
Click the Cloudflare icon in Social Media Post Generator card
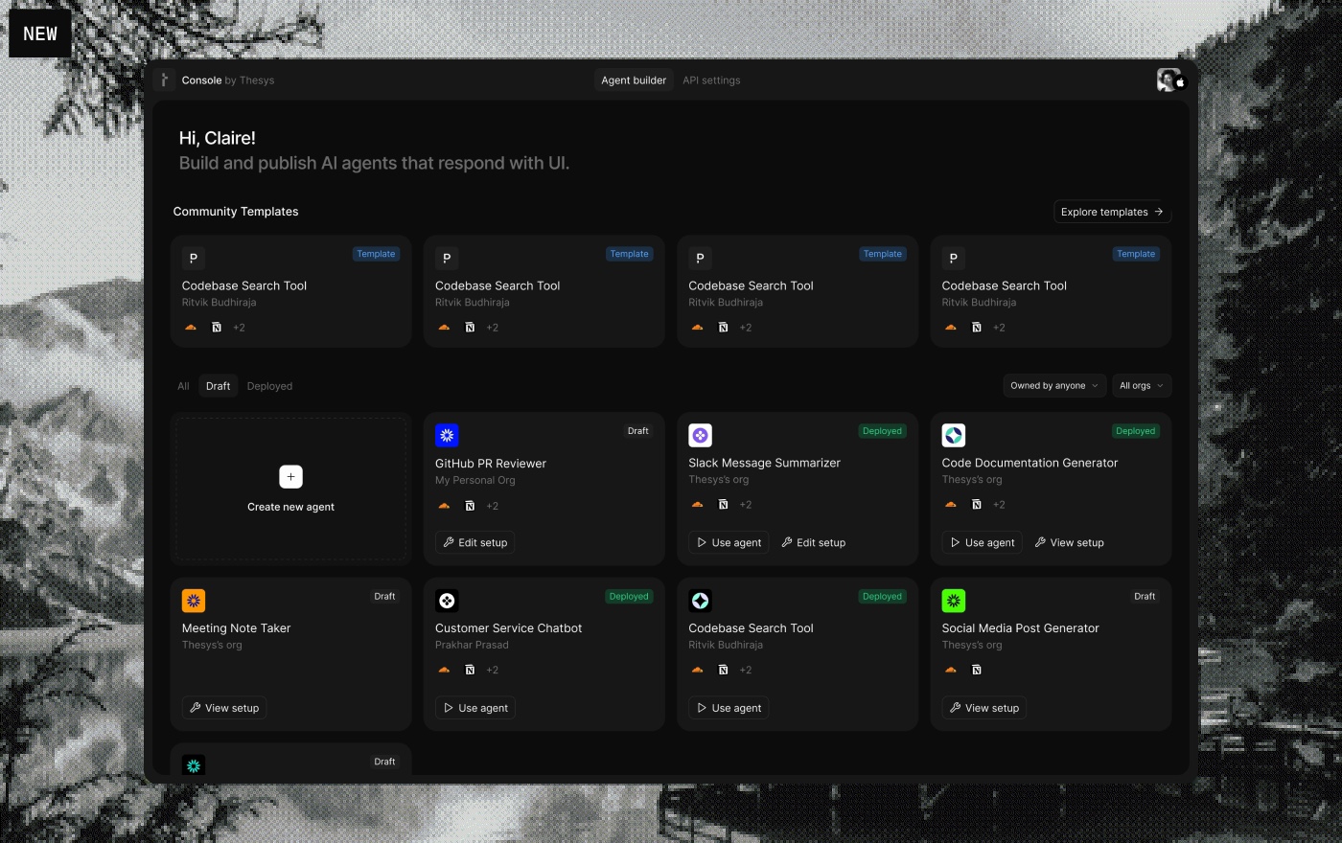tap(950, 671)
